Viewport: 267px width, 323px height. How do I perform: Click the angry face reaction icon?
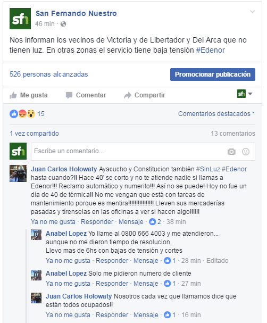click(x=22, y=114)
